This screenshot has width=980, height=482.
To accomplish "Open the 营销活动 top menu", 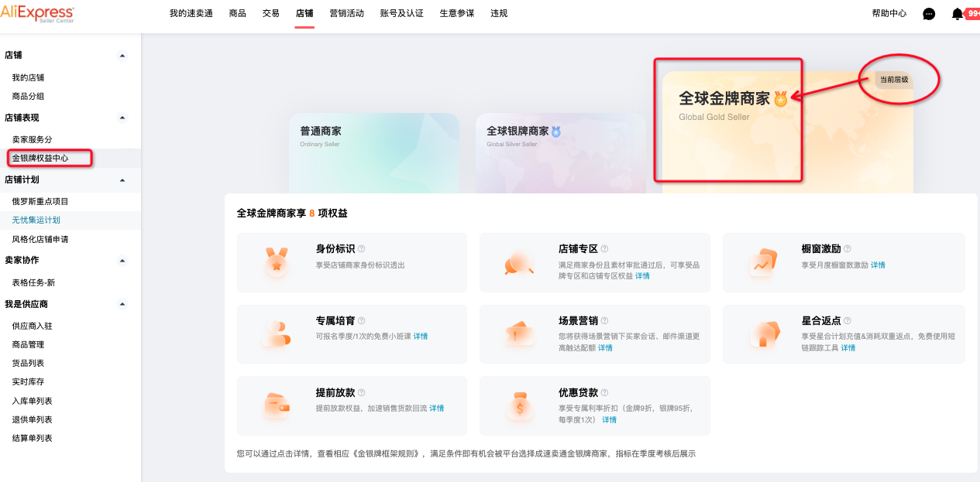I will tap(346, 13).
